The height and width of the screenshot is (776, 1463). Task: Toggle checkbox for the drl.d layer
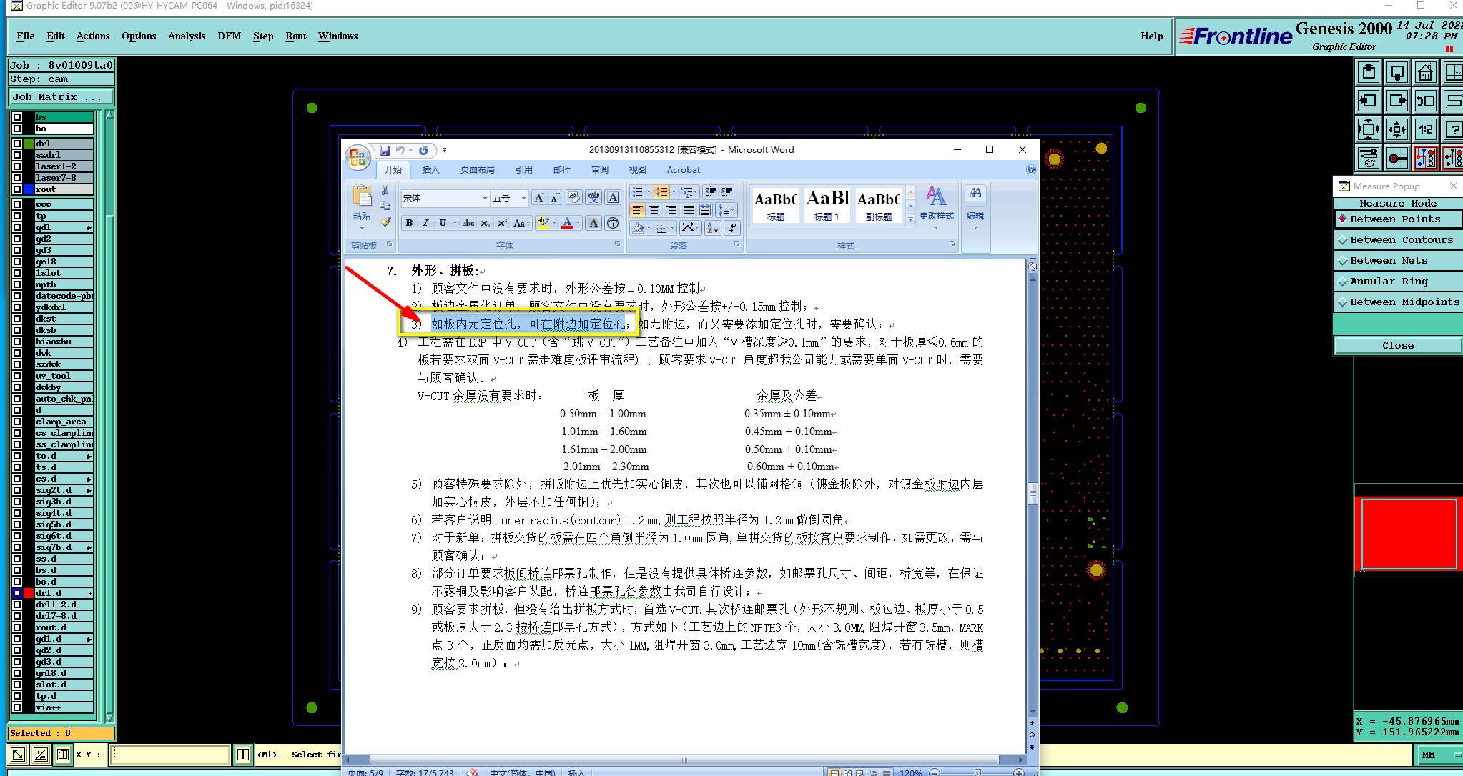pyautogui.click(x=17, y=593)
